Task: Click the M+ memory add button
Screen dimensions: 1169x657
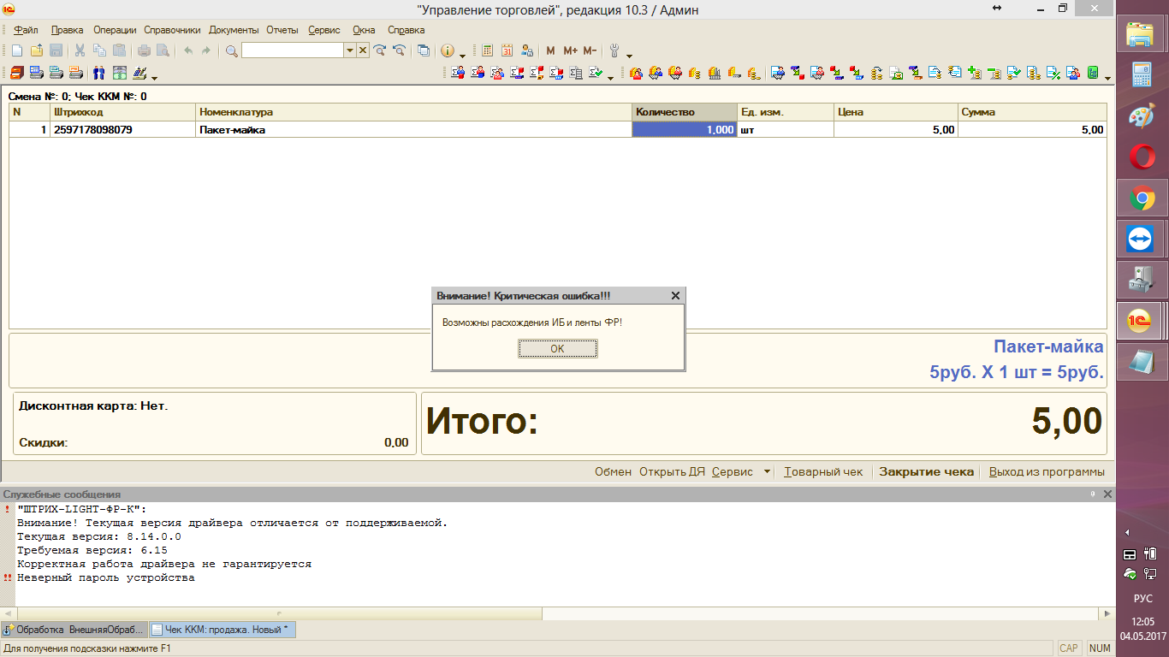Action: (x=570, y=50)
